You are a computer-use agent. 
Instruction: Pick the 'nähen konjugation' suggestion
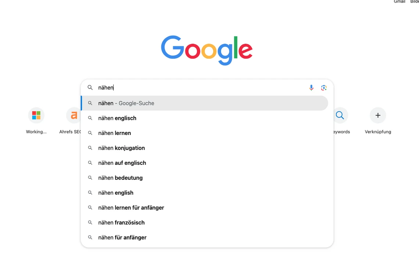tap(122, 148)
